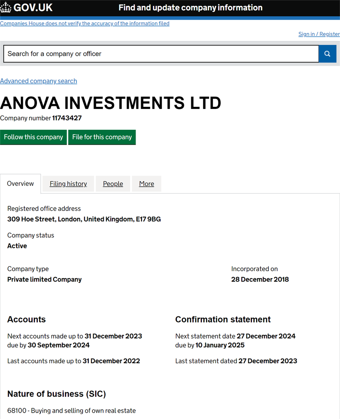
Task: Open the People tab
Action: pos(113,184)
